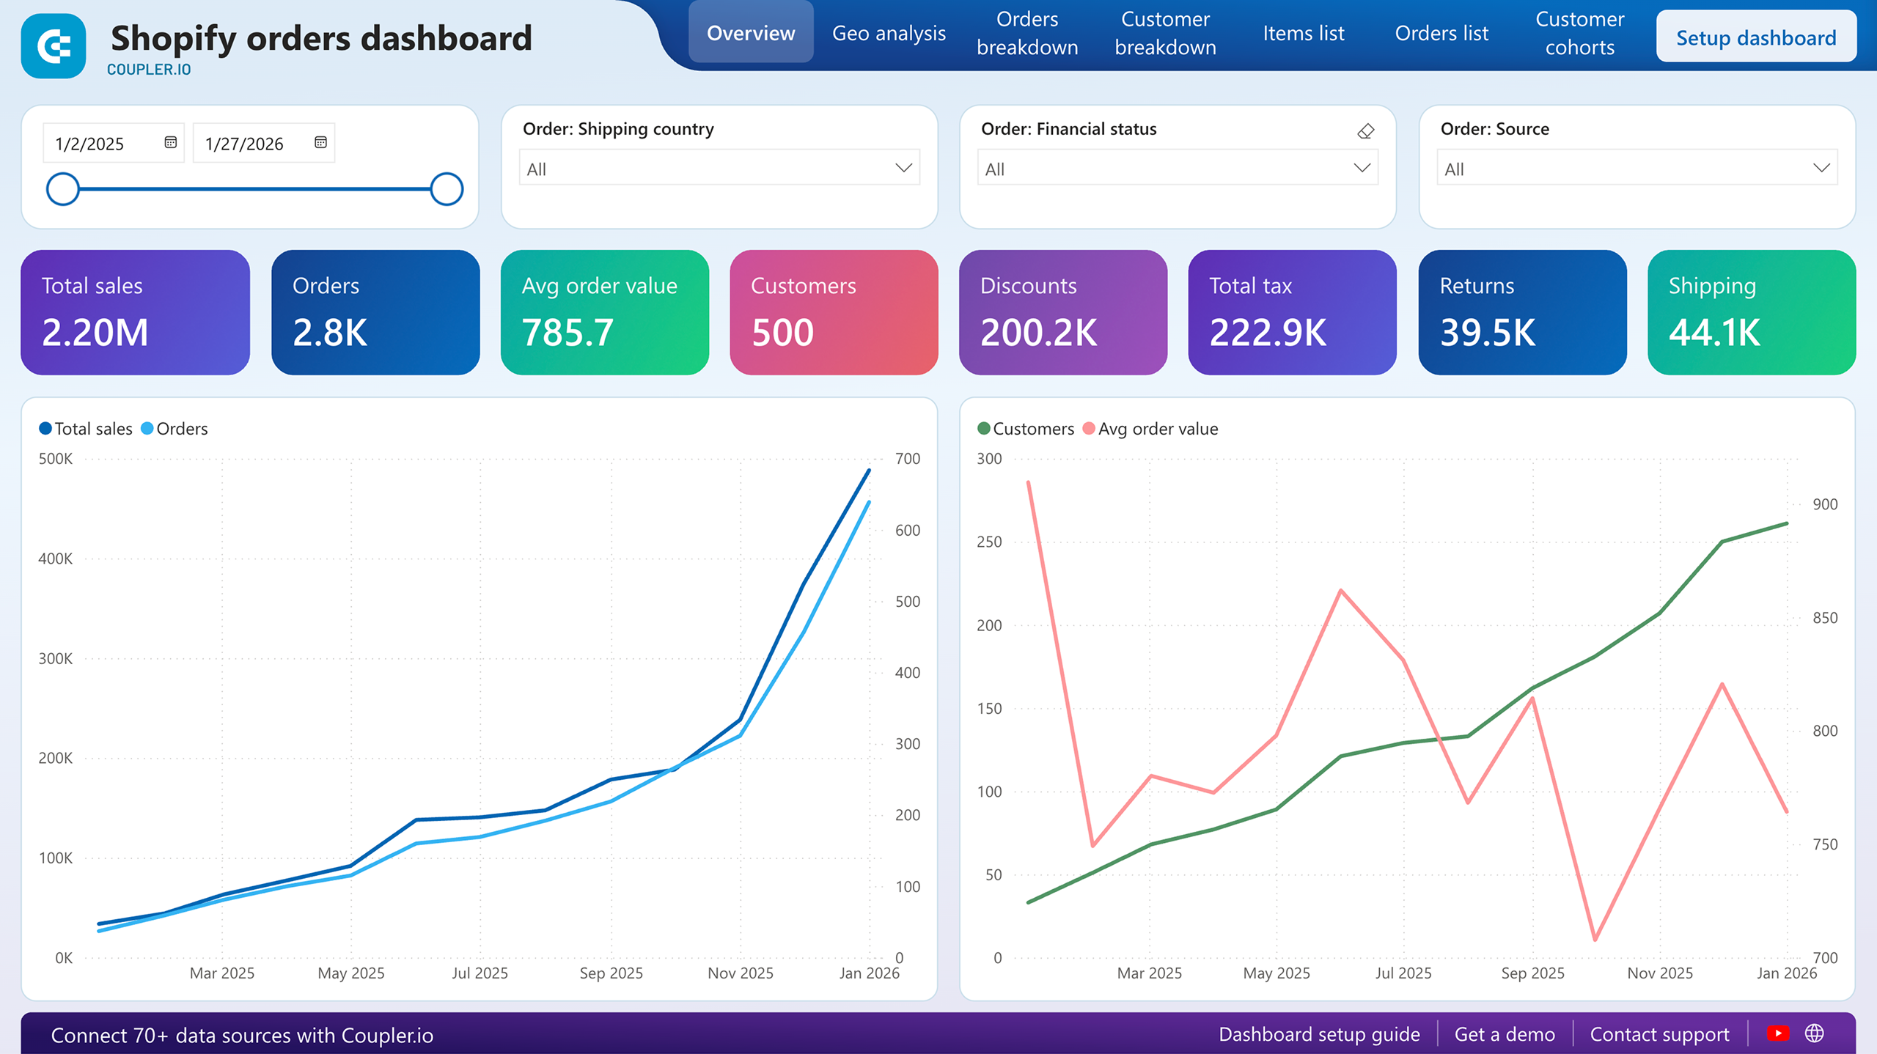This screenshot has width=1877, height=1054.
Task: Open the Items list tab
Action: (1304, 34)
